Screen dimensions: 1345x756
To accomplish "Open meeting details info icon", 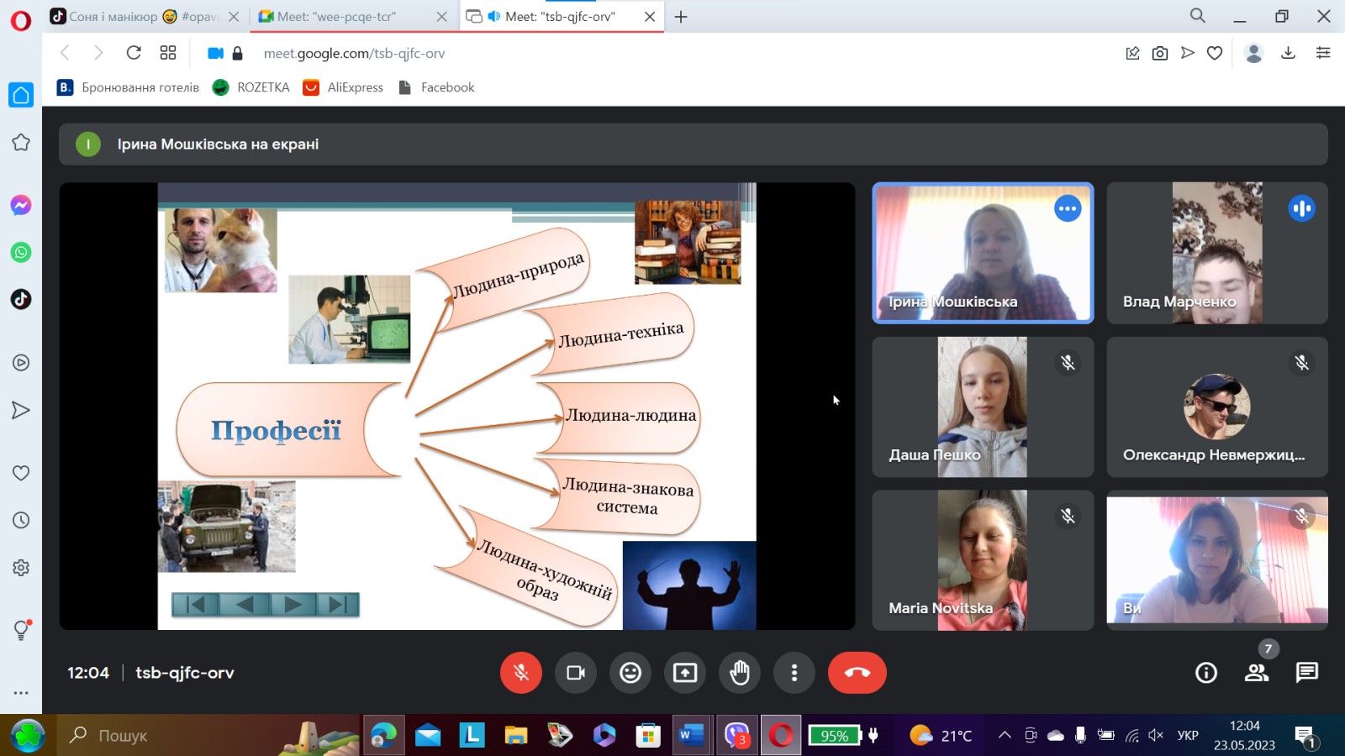I will (x=1206, y=673).
